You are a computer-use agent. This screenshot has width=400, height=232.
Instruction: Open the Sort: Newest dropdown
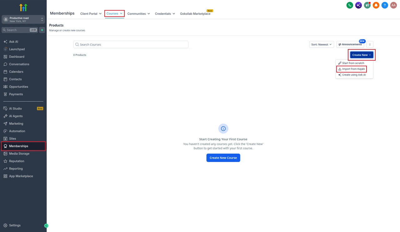coord(322,44)
